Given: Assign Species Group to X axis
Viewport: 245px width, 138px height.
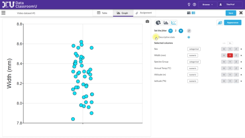Looking at the screenshot, I should tap(224, 62).
